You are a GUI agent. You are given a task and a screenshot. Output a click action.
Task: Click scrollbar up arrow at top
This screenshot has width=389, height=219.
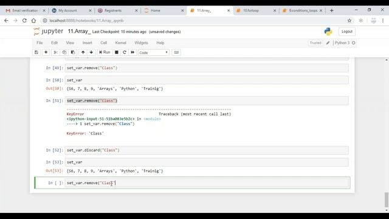click(x=387, y=60)
